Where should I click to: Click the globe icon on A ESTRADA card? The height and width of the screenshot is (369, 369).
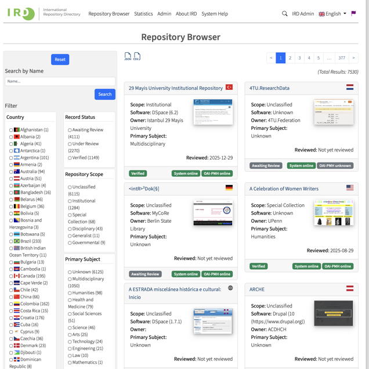tap(230, 288)
